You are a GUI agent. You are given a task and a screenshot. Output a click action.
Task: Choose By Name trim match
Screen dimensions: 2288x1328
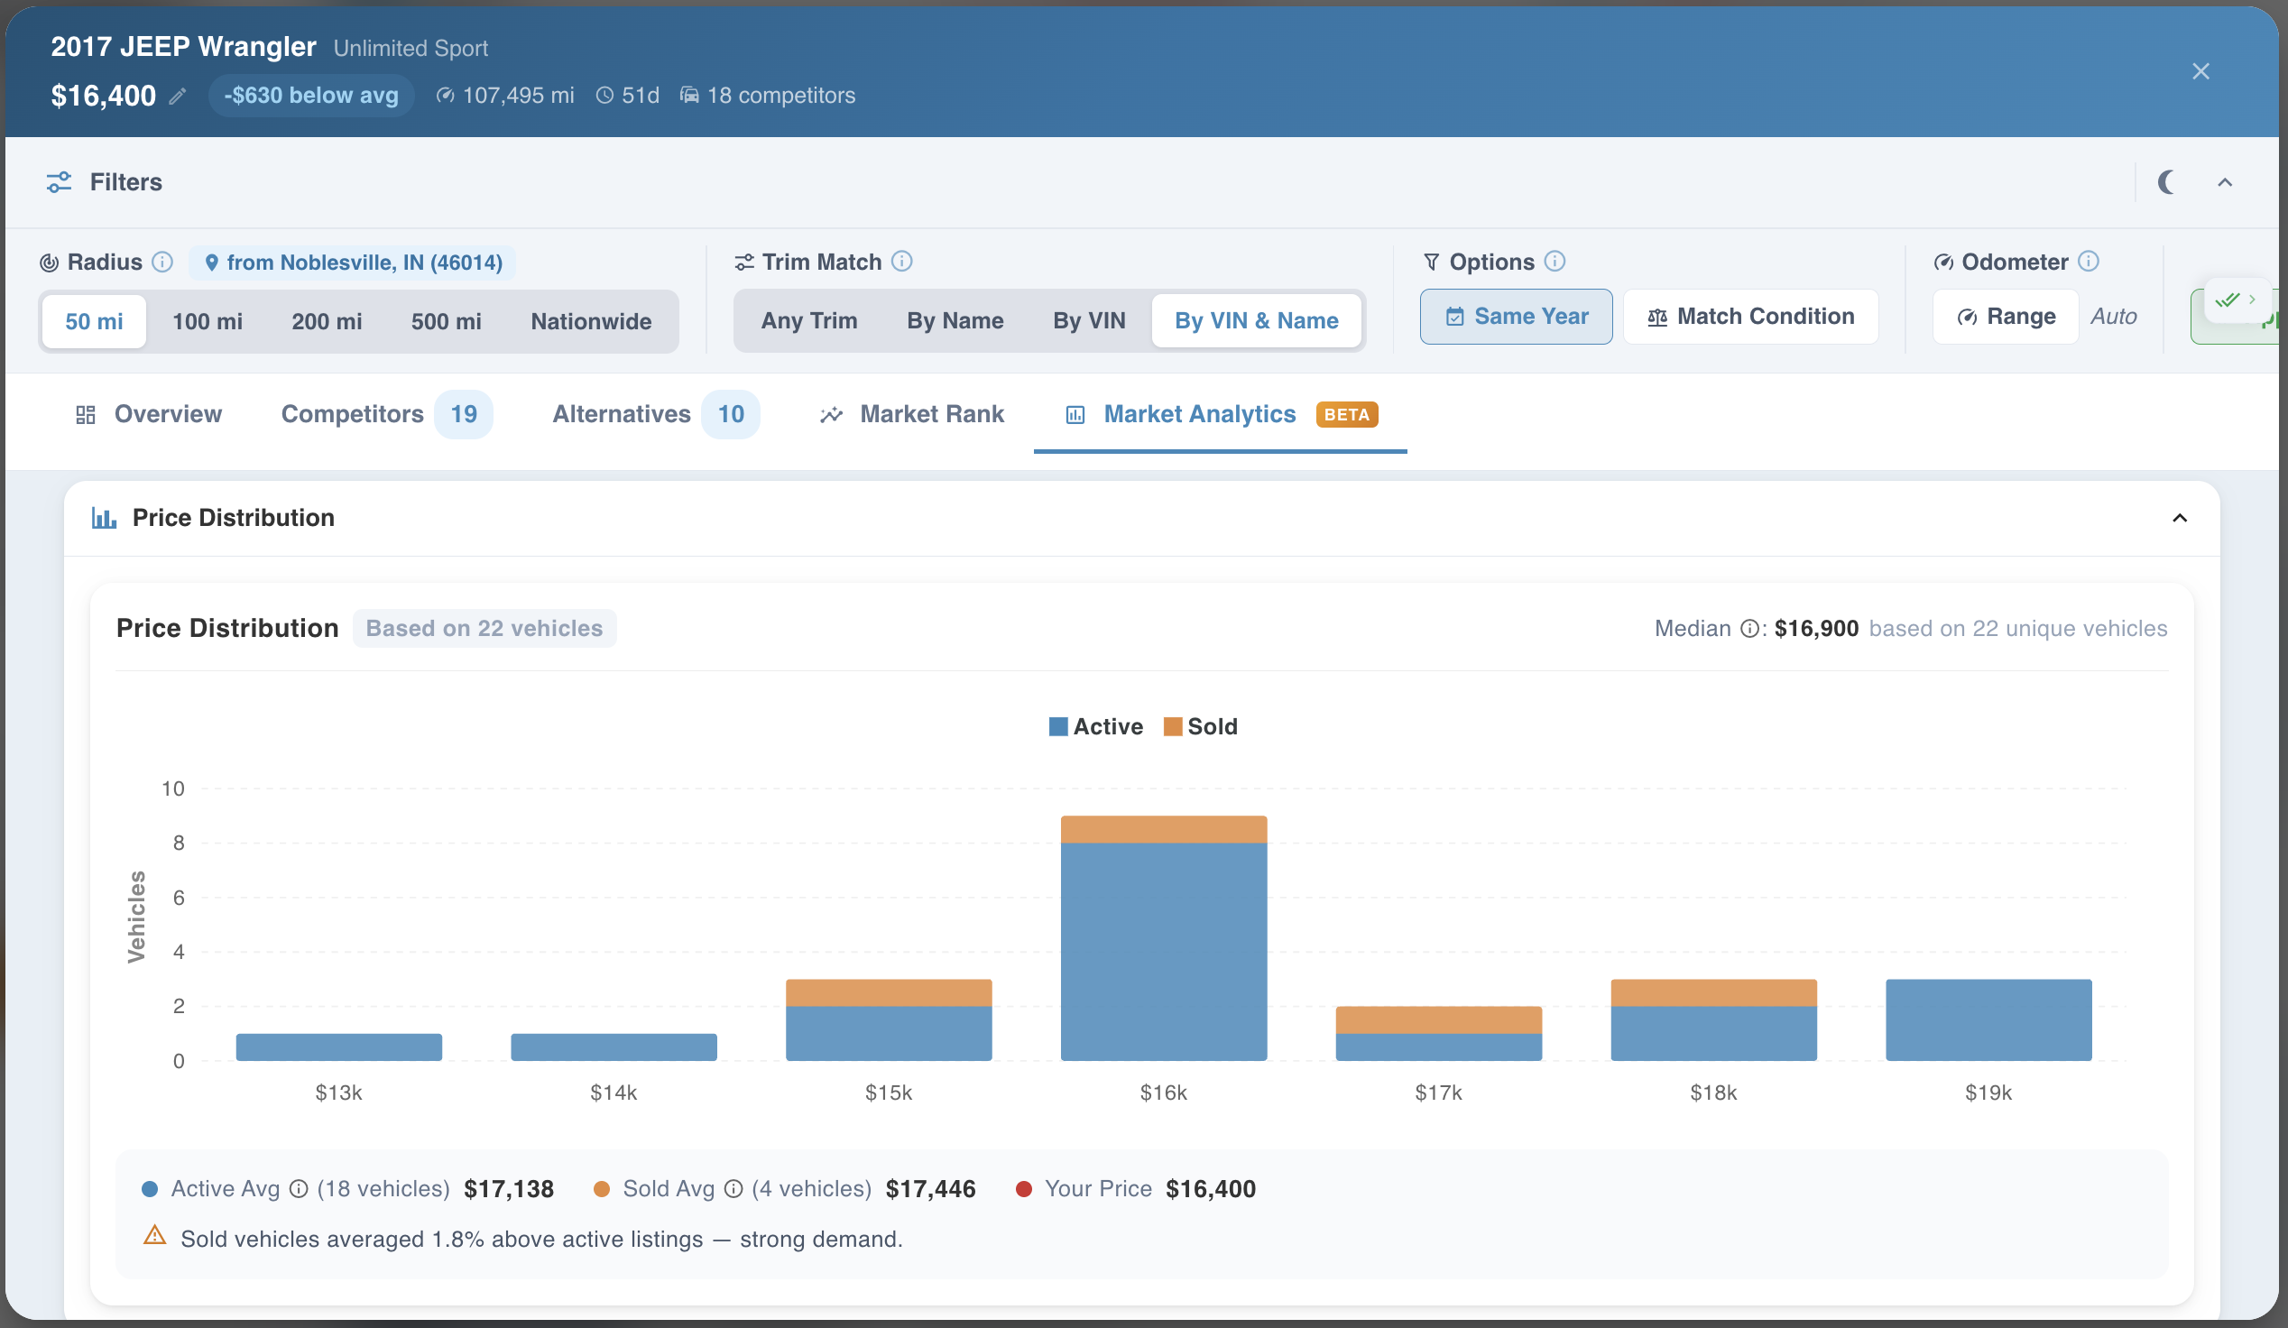coord(955,320)
